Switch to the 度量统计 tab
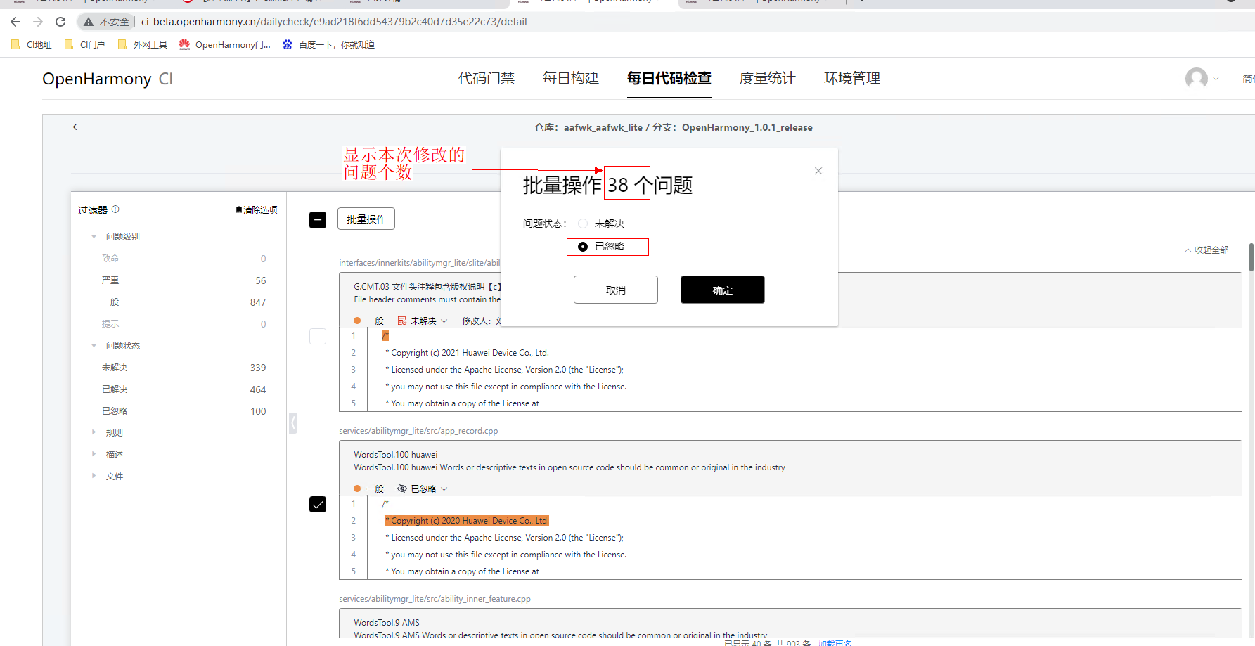The height and width of the screenshot is (646, 1255). (767, 78)
